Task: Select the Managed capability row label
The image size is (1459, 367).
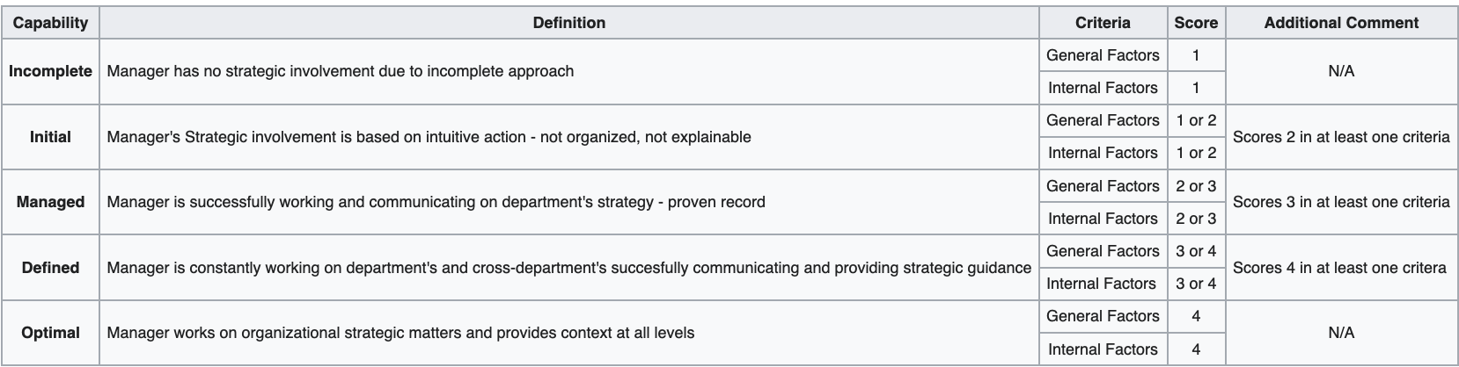Action: click(x=50, y=202)
